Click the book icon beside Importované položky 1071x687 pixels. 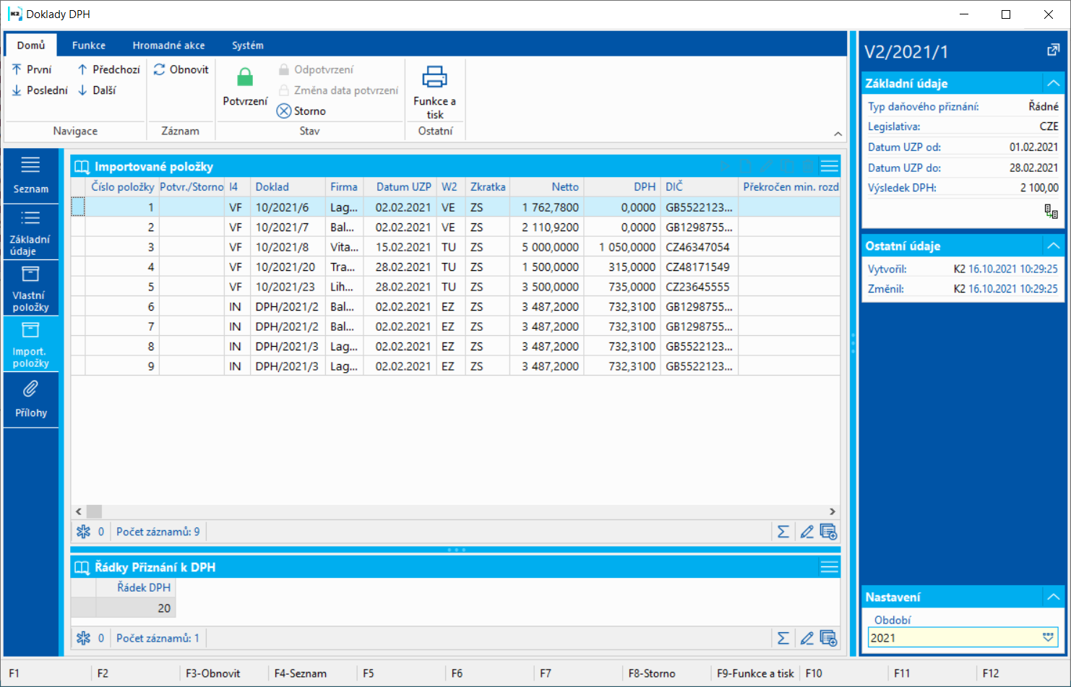[x=82, y=167]
